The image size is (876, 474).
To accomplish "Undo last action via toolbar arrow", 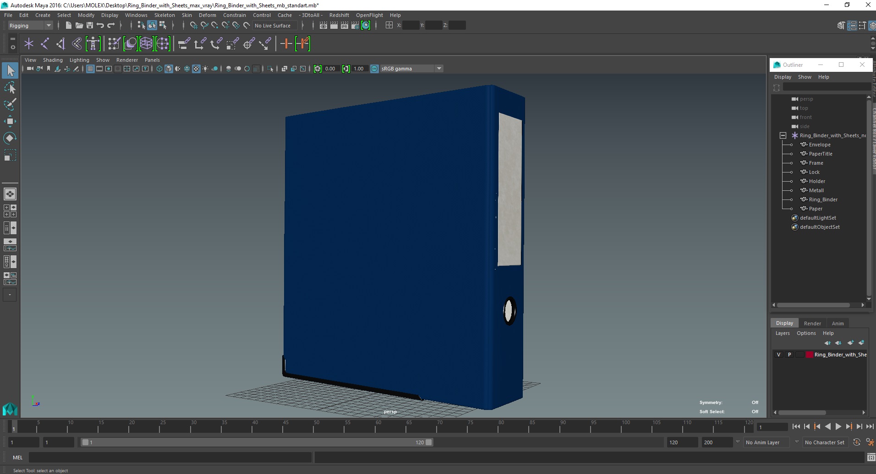I will (x=100, y=26).
